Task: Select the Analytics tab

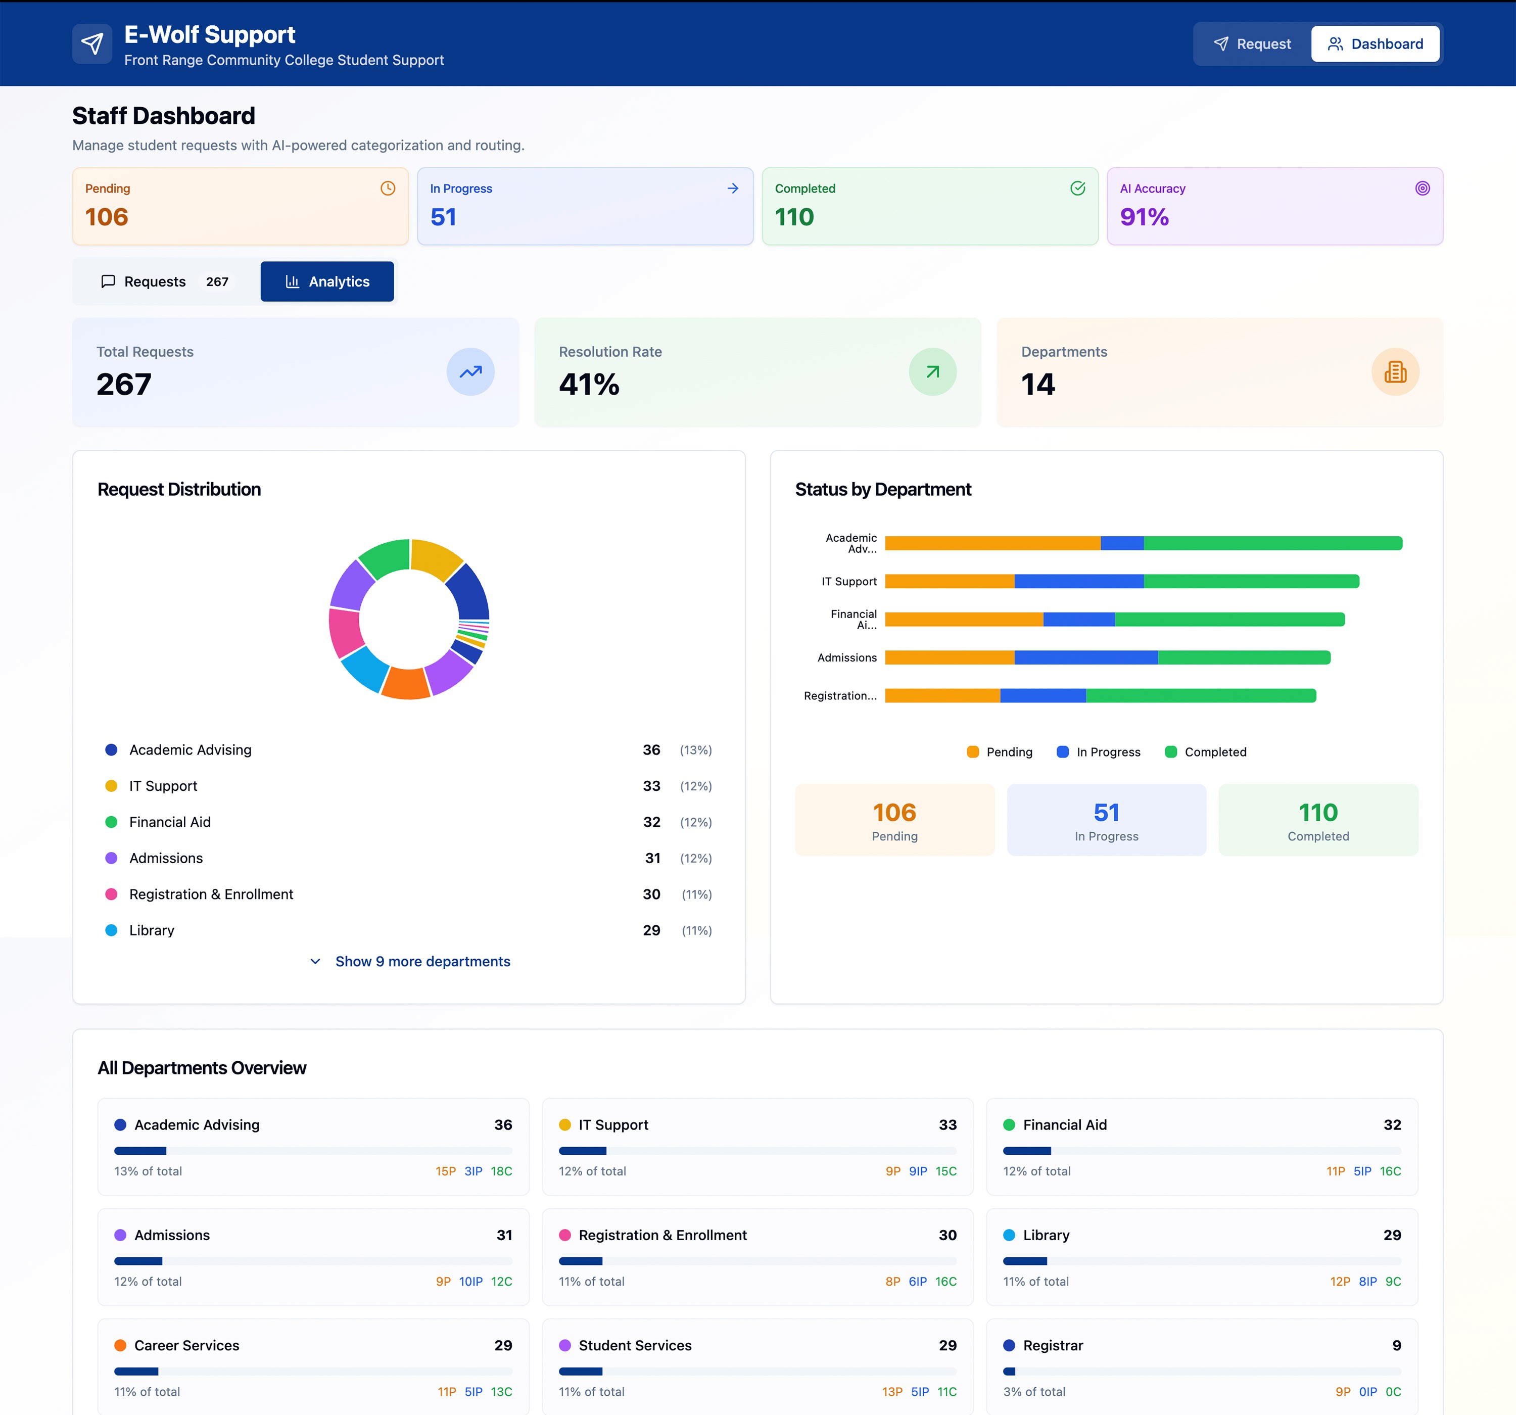Action: point(327,282)
